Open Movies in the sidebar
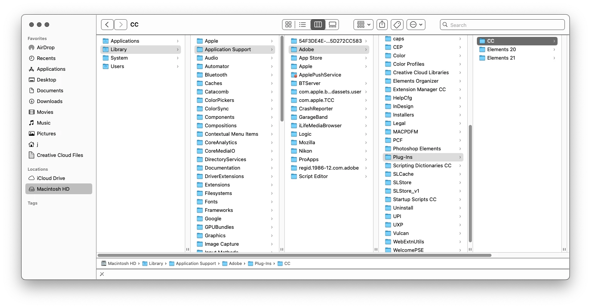The image size is (591, 308). [59, 112]
